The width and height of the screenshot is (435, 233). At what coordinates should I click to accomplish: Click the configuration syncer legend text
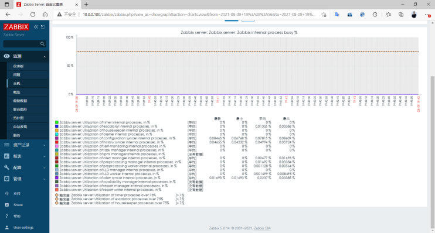pos(117,138)
